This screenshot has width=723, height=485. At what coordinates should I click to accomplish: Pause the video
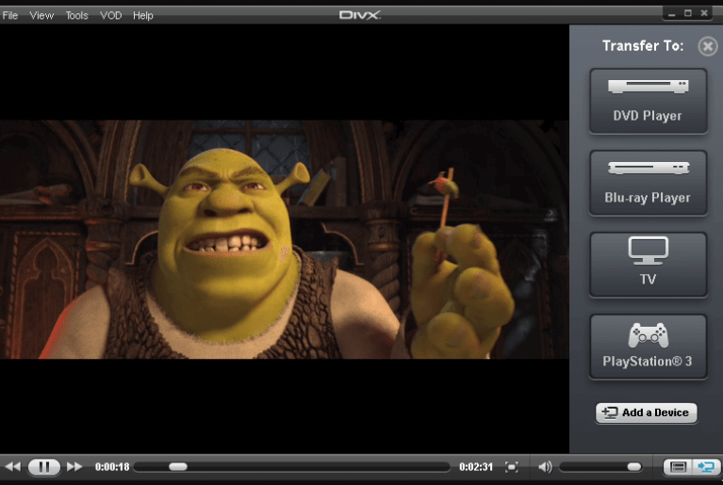pos(44,467)
